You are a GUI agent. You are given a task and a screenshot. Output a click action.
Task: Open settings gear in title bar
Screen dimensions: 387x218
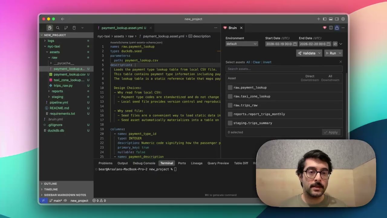tap(343, 19)
